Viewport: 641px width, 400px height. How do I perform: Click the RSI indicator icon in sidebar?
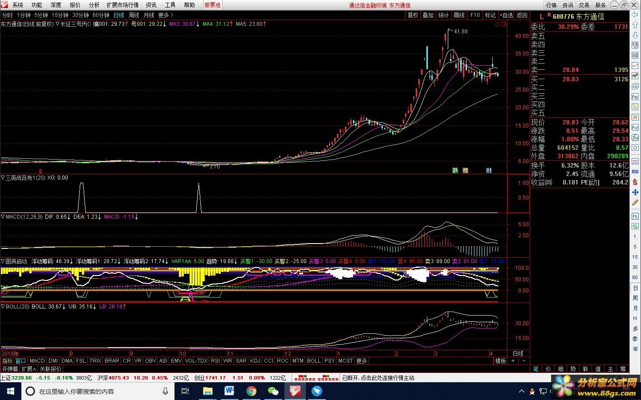635,172
